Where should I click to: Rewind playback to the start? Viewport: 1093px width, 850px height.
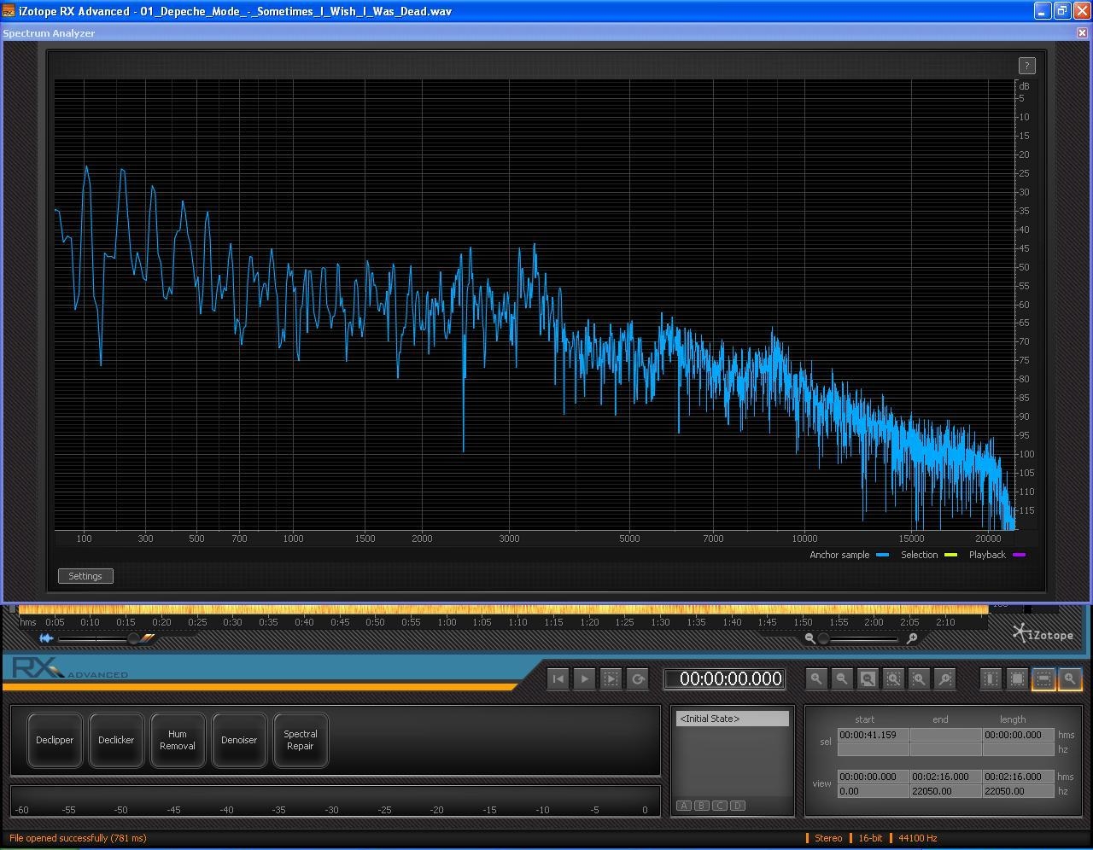coord(558,678)
